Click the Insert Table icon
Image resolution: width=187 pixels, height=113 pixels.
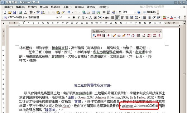93,12
